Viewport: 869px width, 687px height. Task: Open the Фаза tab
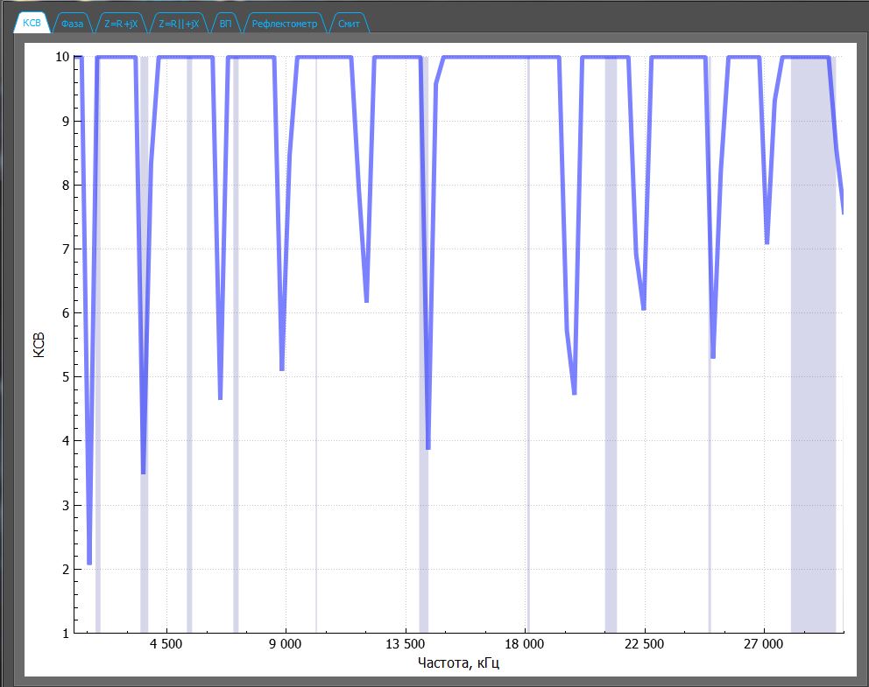(x=73, y=25)
